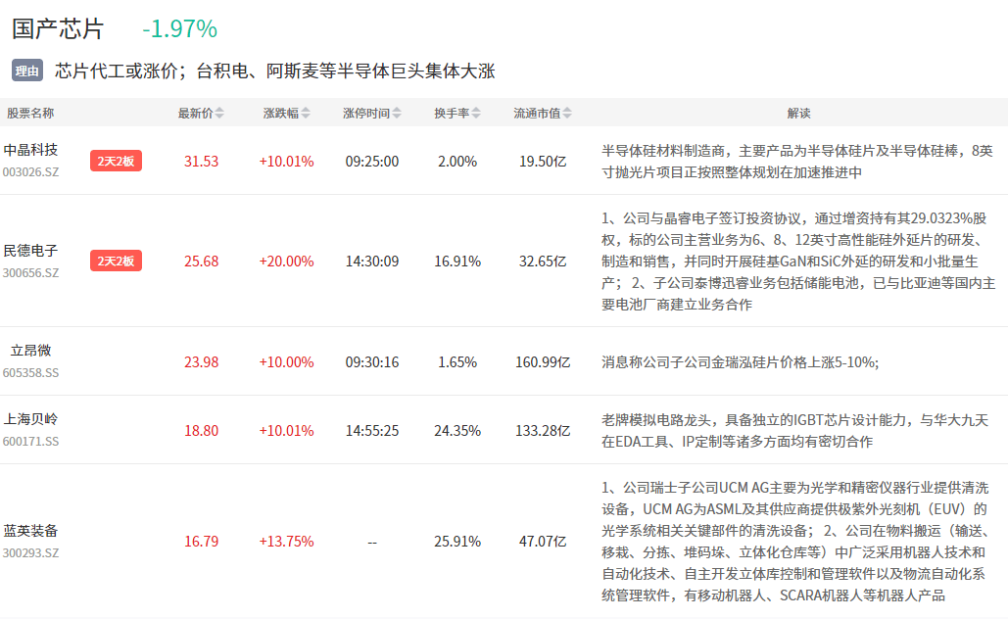Click the 涨跌幅 sort arrows icon
The height and width of the screenshot is (619, 1008).
(306, 114)
